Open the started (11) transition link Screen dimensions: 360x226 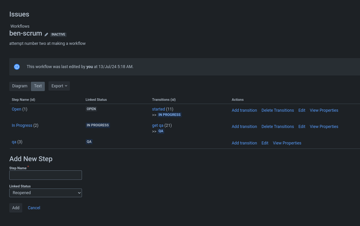(159, 109)
